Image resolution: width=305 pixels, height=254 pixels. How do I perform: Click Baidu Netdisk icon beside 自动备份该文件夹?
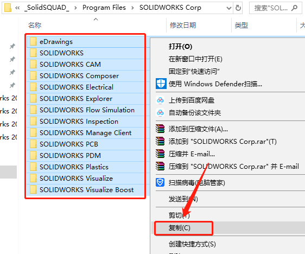click(160, 112)
